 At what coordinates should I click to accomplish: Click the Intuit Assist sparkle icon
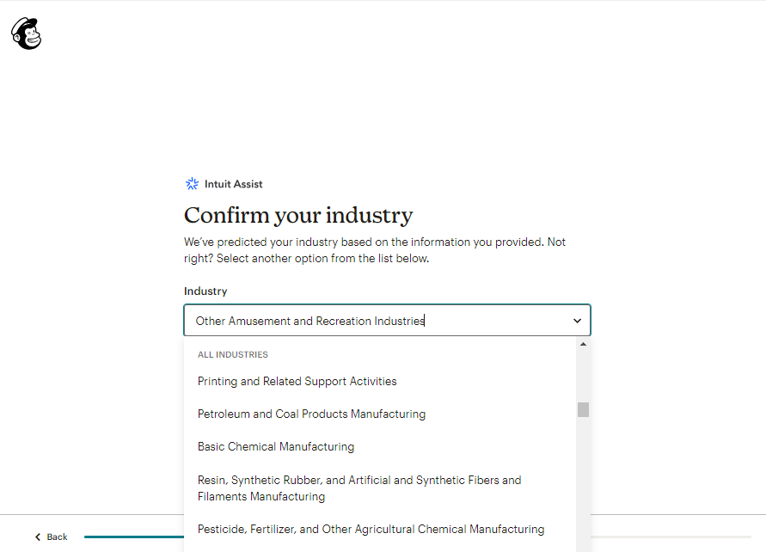(192, 184)
